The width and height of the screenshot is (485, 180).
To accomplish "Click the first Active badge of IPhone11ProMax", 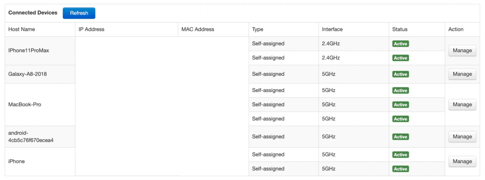I will tap(401, 44).
